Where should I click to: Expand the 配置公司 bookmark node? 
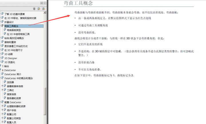coord(2,114)
